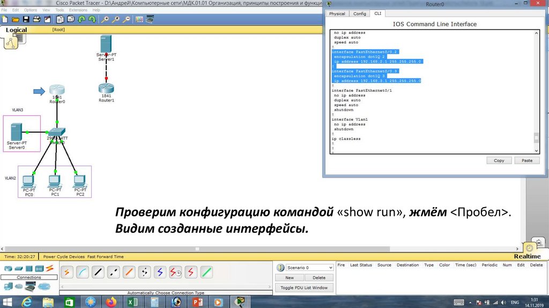The image size is (549, 308).
Task: Click the workspace horizontal scrollbar thumb
Action: [197, 249]
